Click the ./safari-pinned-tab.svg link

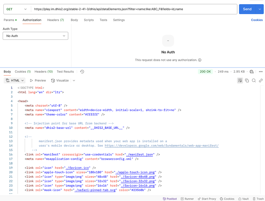95,190
